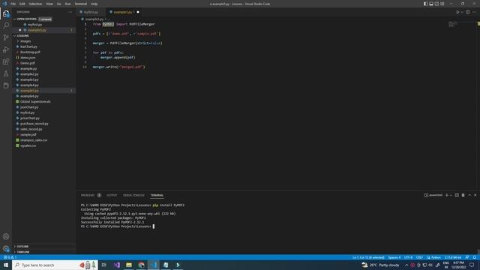Image resolution: width=480 pixels, height=270 pixels.
Task: Open the Terminal menu
Action: 81,4
